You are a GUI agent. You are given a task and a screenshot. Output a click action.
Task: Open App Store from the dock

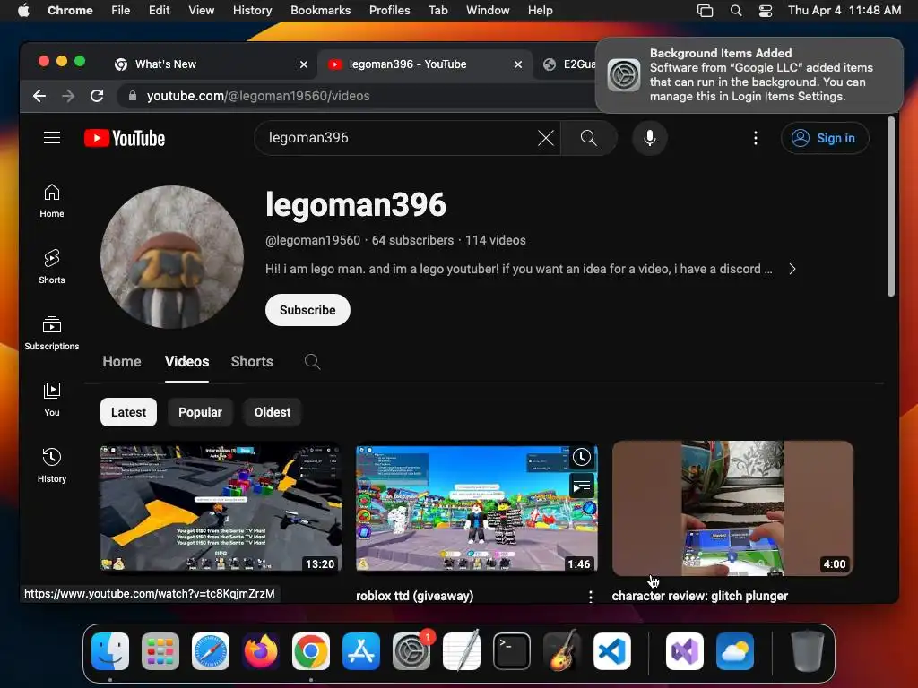361,651
